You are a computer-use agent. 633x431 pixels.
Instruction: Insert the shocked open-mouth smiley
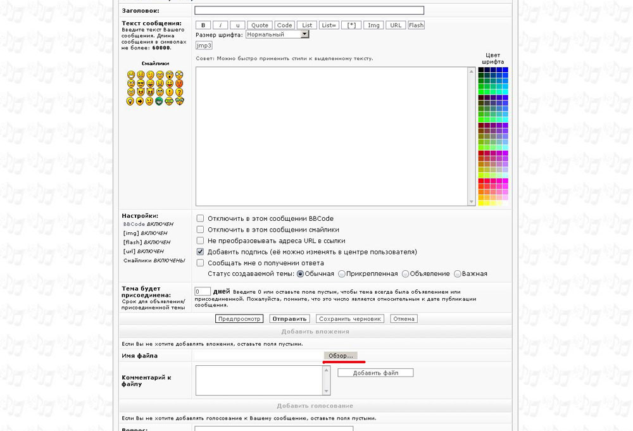tap(170, 75)
